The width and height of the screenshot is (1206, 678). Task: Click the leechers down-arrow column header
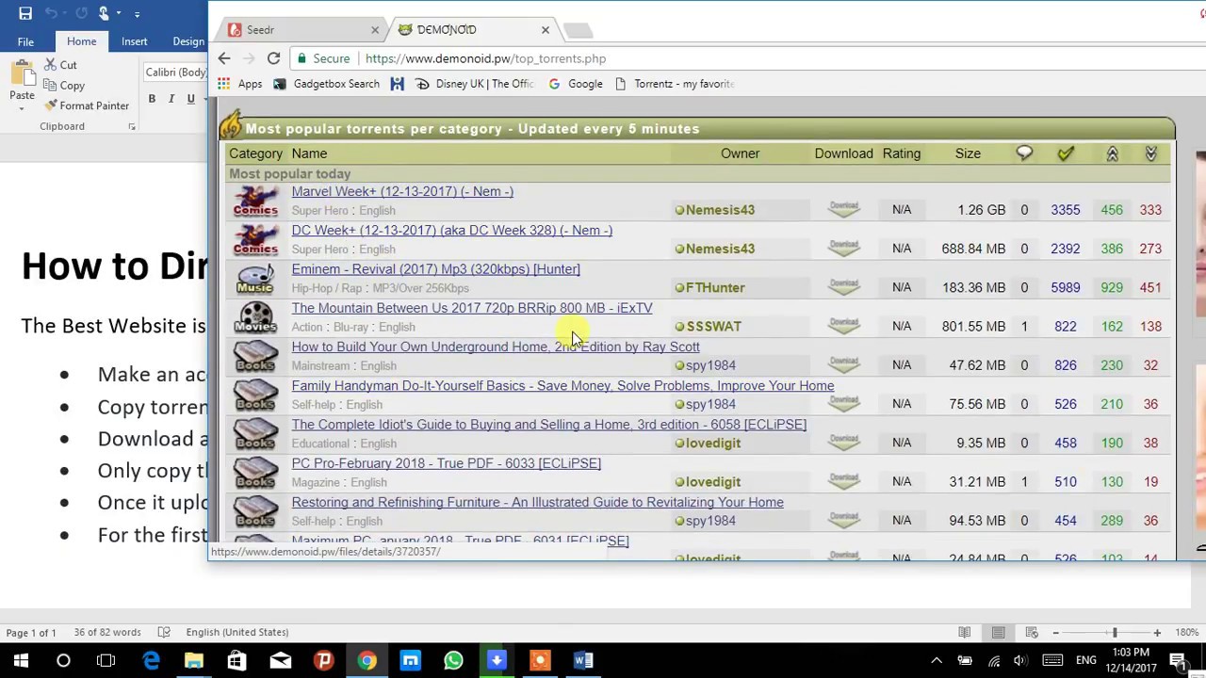[1150, 153]
